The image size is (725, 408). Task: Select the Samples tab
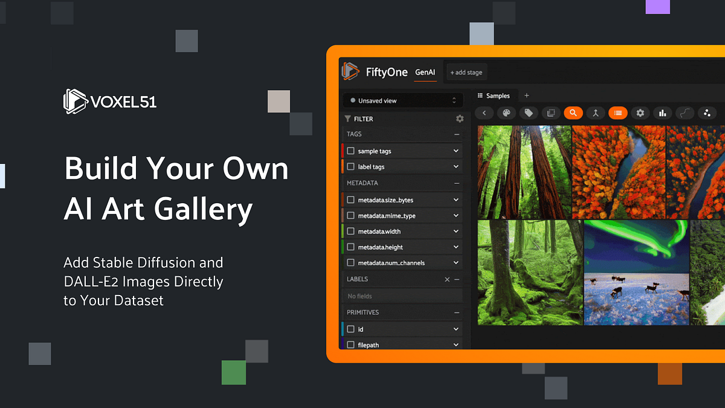pos(495,96)
